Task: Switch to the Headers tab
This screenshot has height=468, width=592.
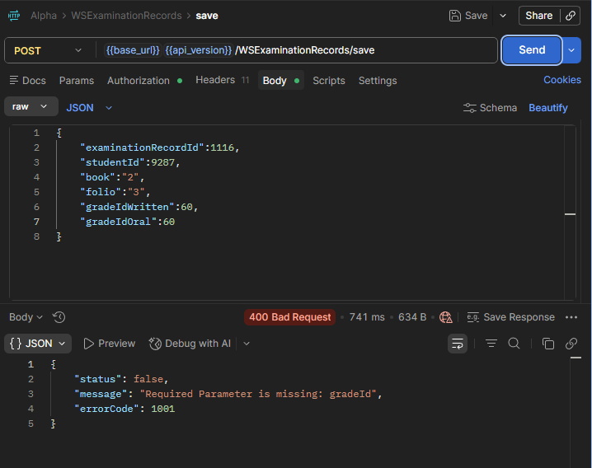Action: point(222,80)
